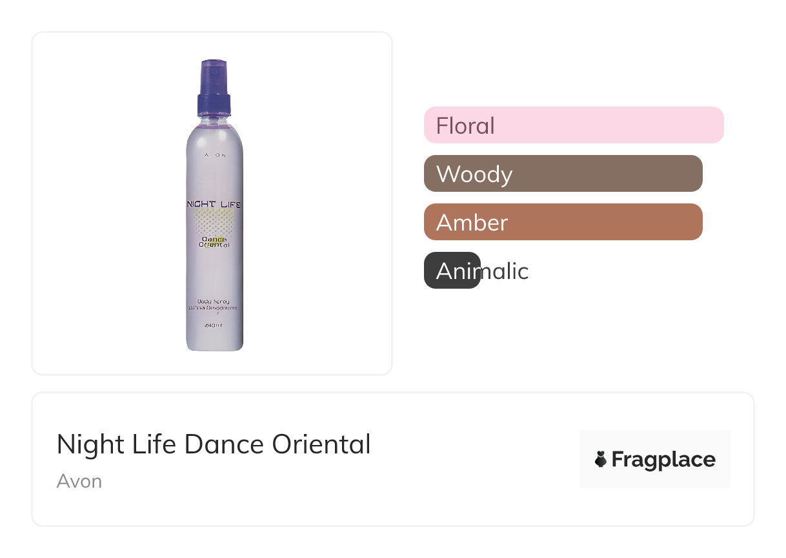Select the brown Woody accord bar
The height and width of the screenshot is (558, 786).
(563, 174)
